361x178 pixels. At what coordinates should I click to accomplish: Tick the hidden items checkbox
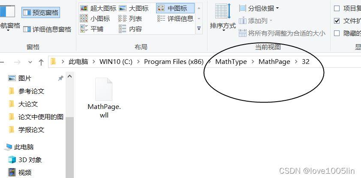tap(337, 33)
